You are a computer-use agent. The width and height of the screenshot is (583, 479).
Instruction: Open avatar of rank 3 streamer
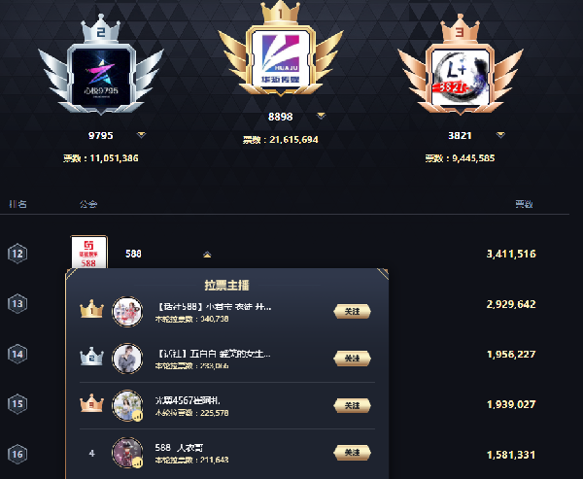tap(127, 405)
